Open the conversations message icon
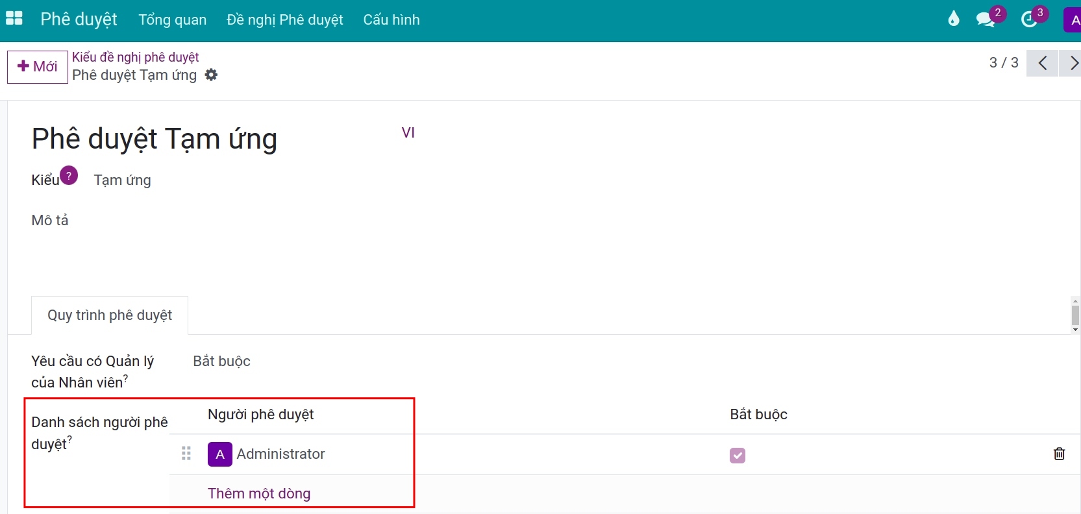The width and height of the screenshot is (1081, 514). (x=986, y=19)
